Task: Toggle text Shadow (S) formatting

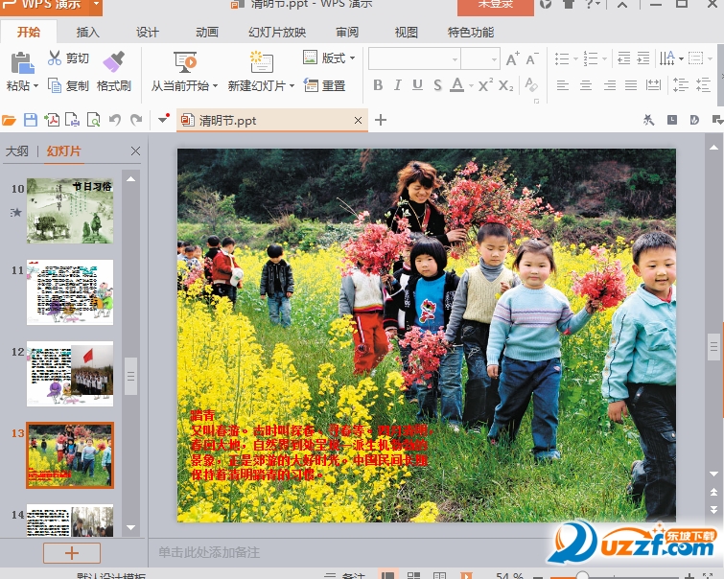Action: [437, 85]
